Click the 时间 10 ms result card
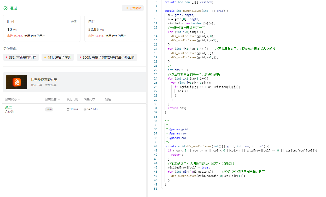The image size is (326, 197). 42,28
